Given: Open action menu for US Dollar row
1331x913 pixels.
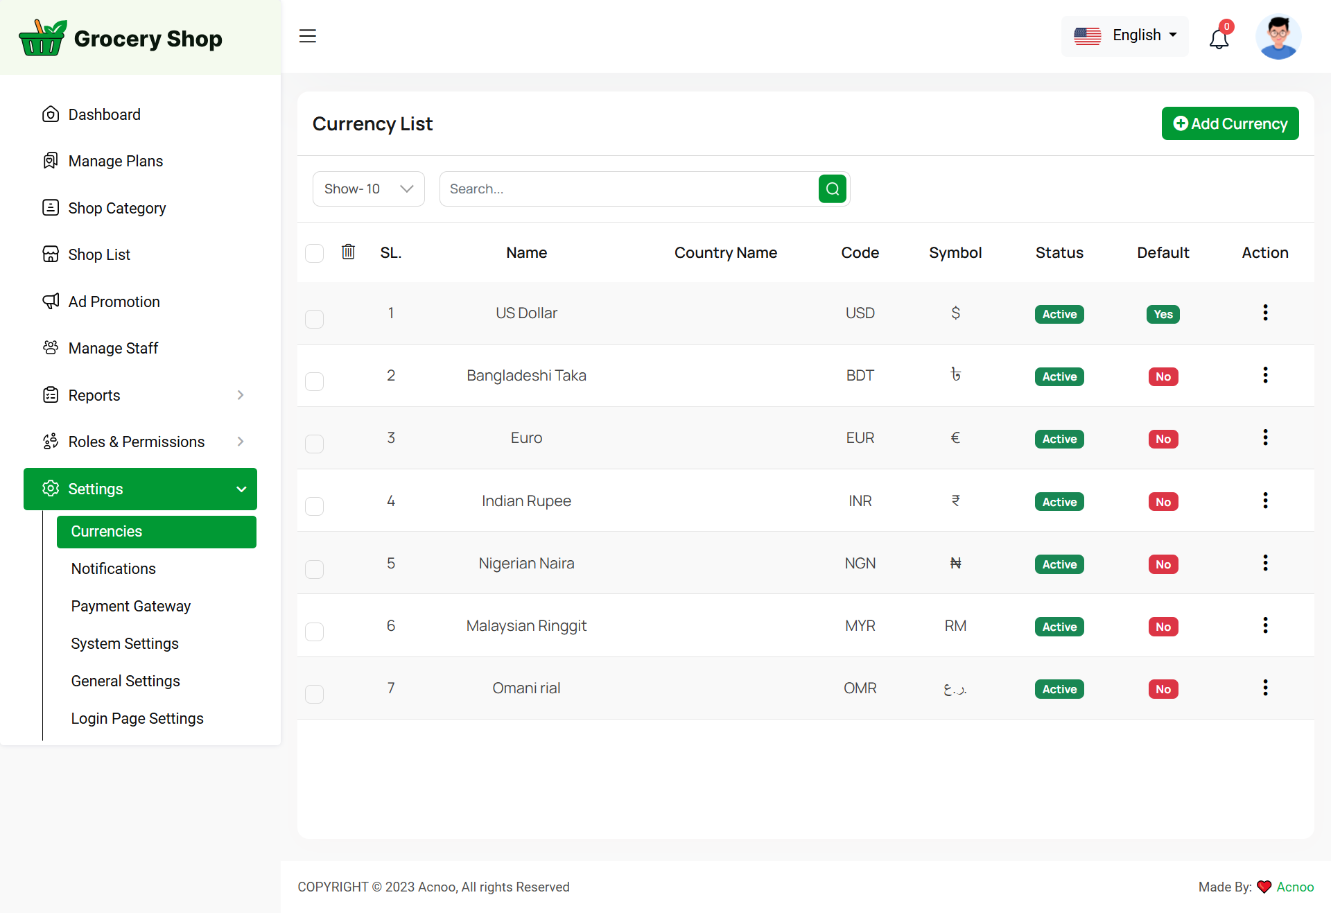Looking at the screenshot, I should (1265, 313).
